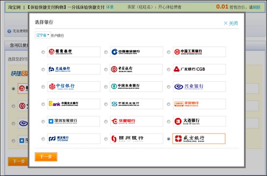Open the 详单 link in header
The width and height of the screenshot is (267, 176).
110,7
